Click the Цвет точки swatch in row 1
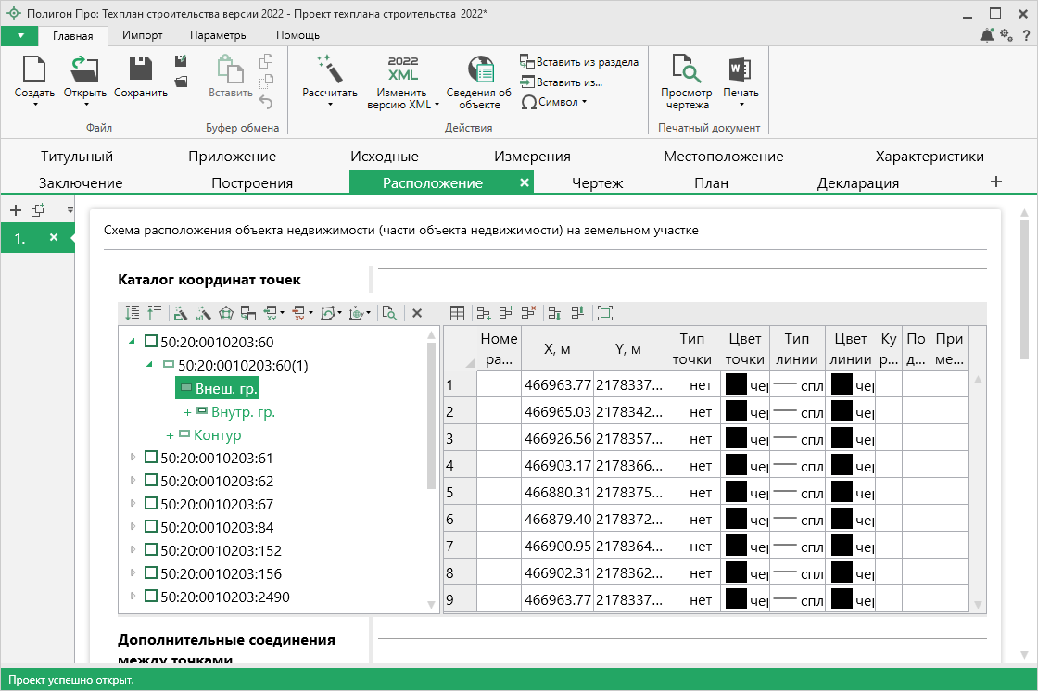Image resolution: width=1038 pixels, height=691 pixels. [737, 384]
